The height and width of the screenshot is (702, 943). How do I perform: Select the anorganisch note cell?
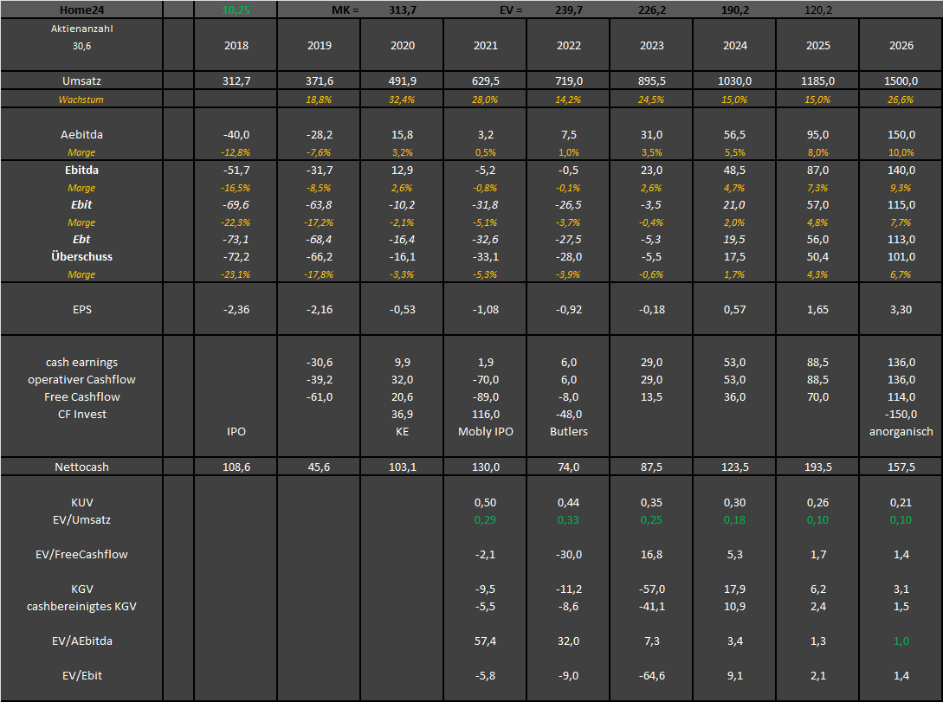(x=901, y=432)
